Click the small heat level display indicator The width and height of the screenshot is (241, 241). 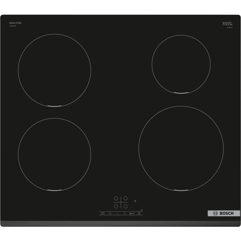[135, 201]
